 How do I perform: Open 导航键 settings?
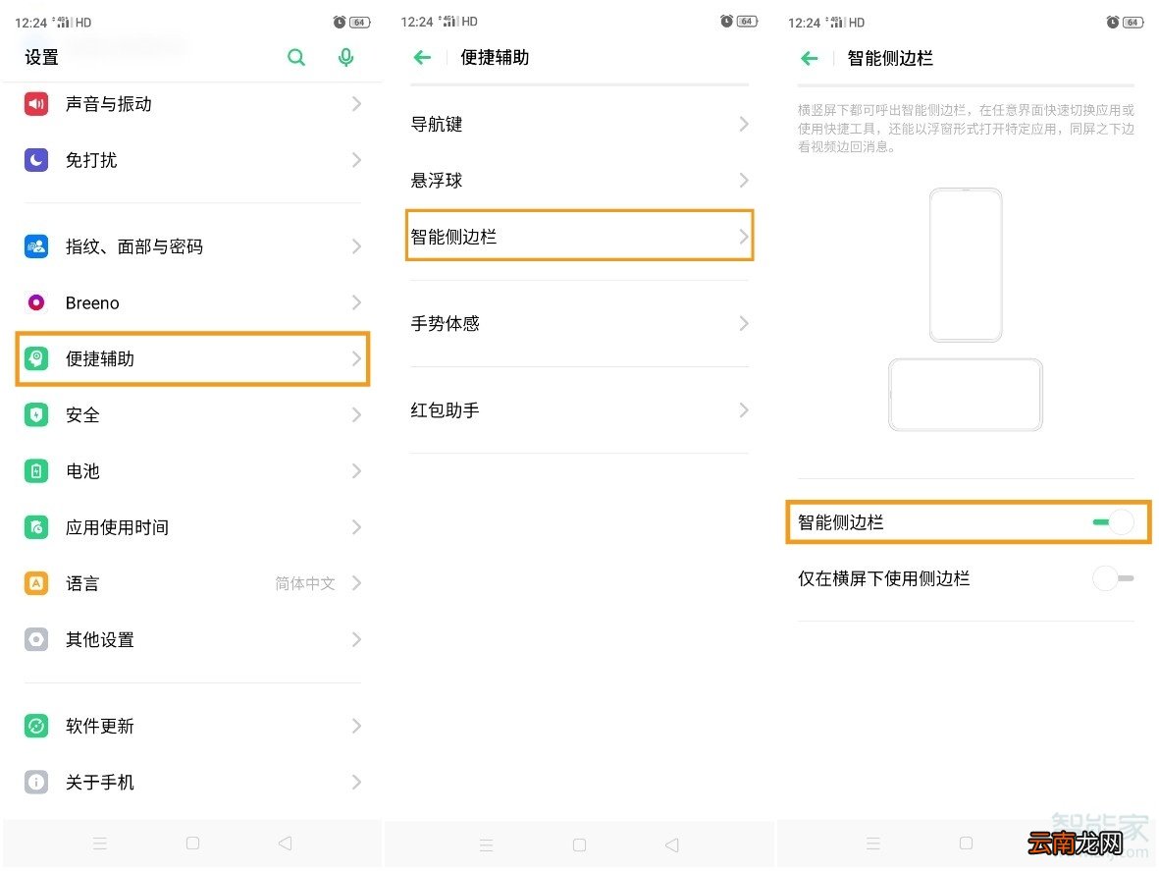click(579, 124)
